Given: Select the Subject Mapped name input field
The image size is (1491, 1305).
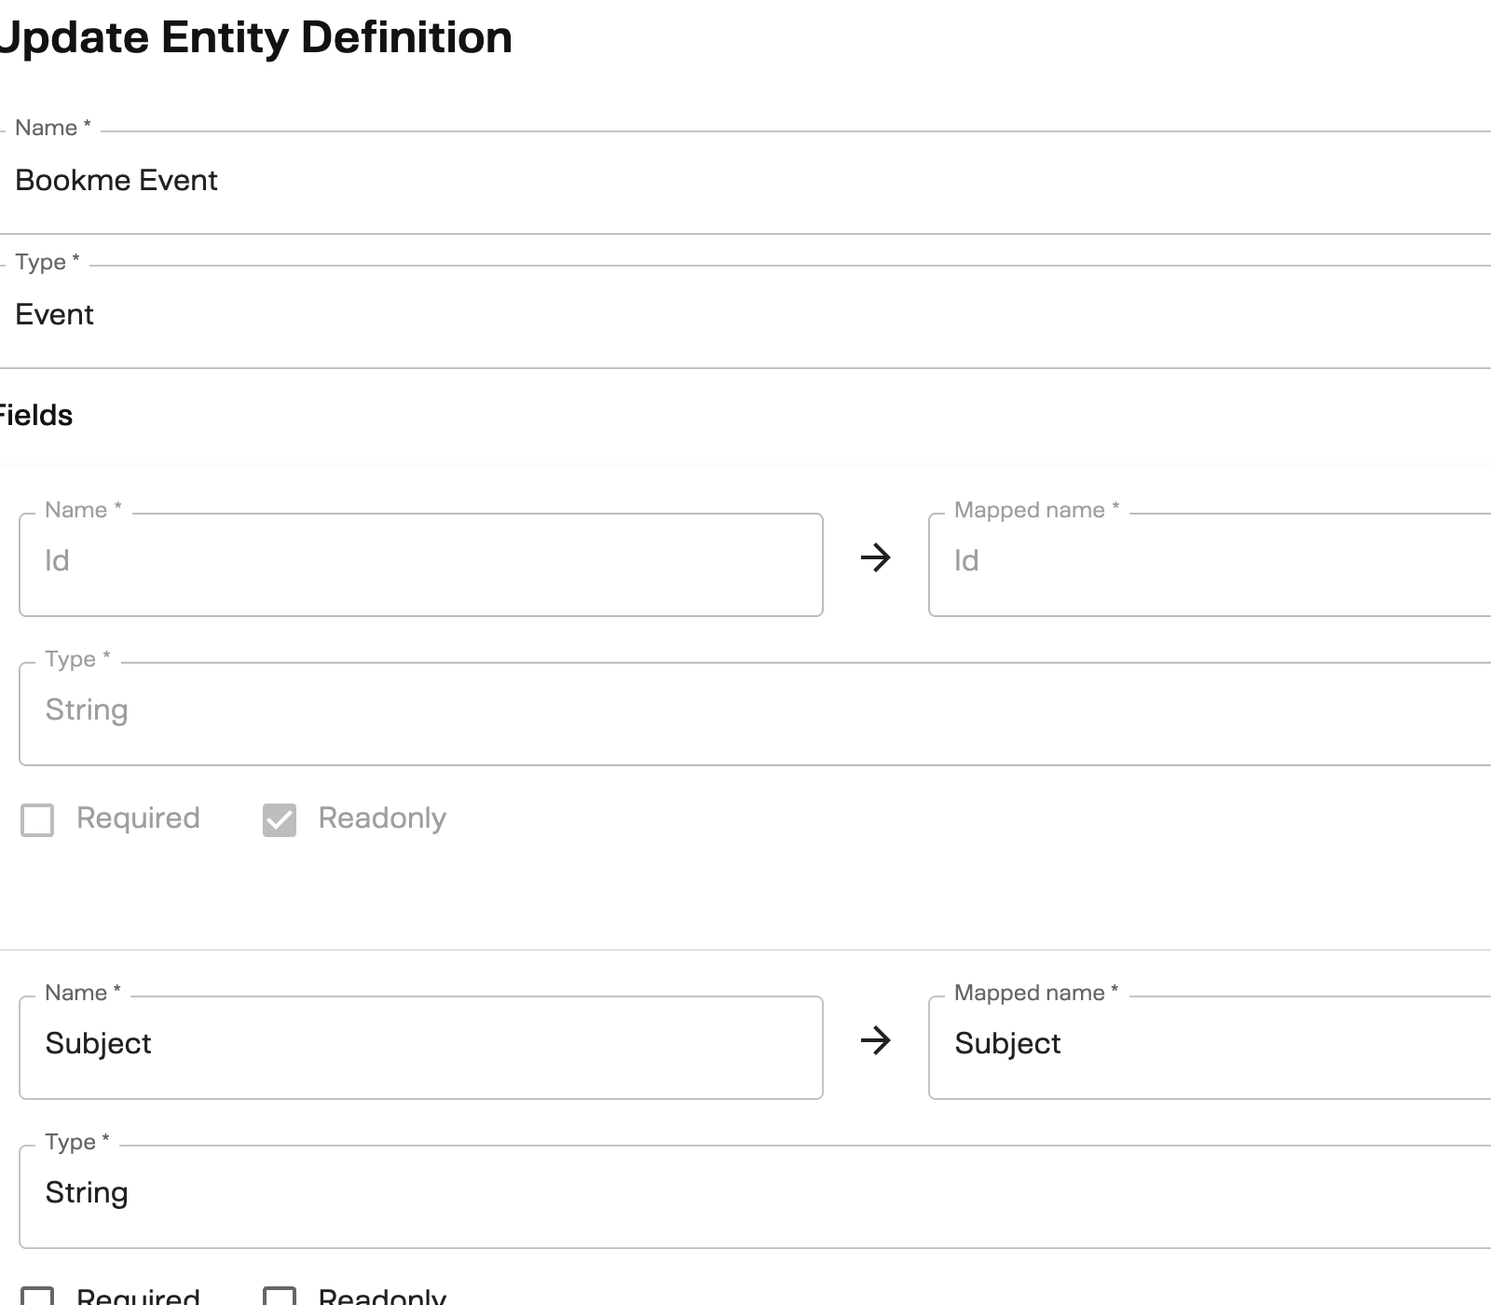Looking at the screenshot, I should [1202, 1044].
